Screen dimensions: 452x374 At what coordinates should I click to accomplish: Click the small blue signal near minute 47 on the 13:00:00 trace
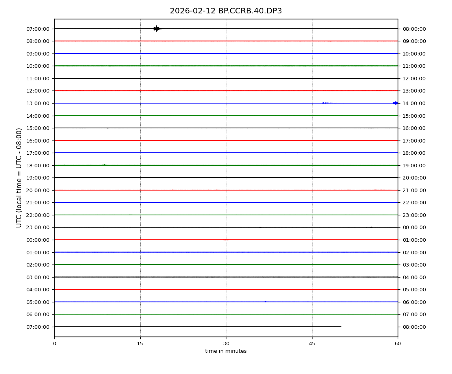325,103
